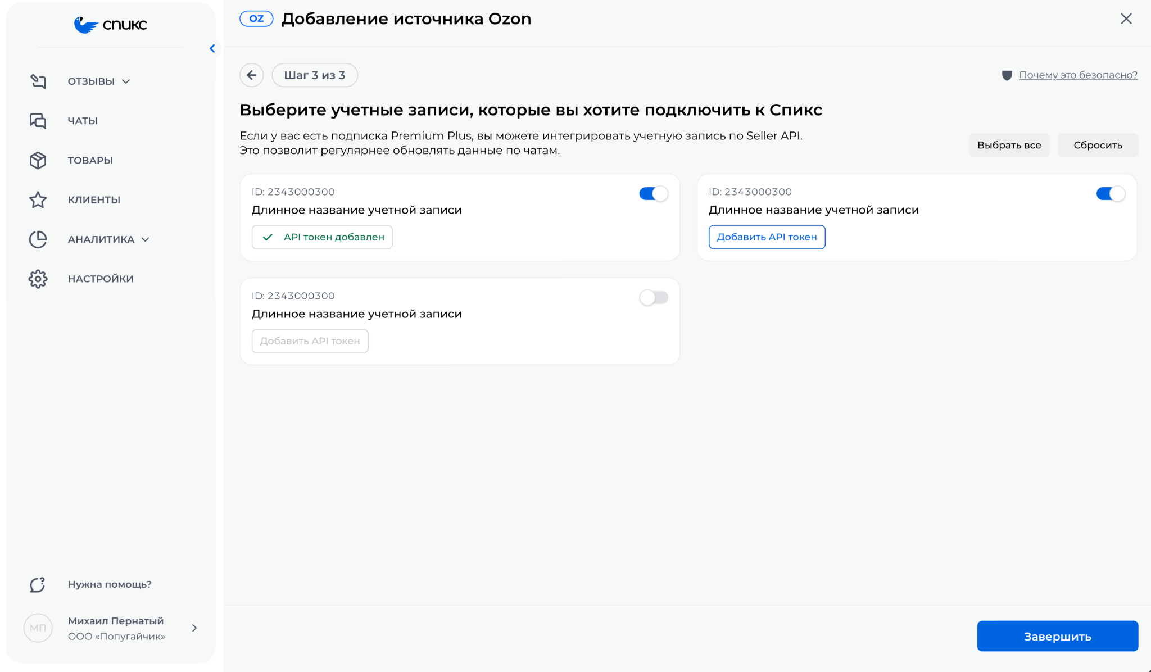The height and width of the screenshot is (672, 1151).
Task: Click the Клиенты star icon
Action: [x=38, y=200]
